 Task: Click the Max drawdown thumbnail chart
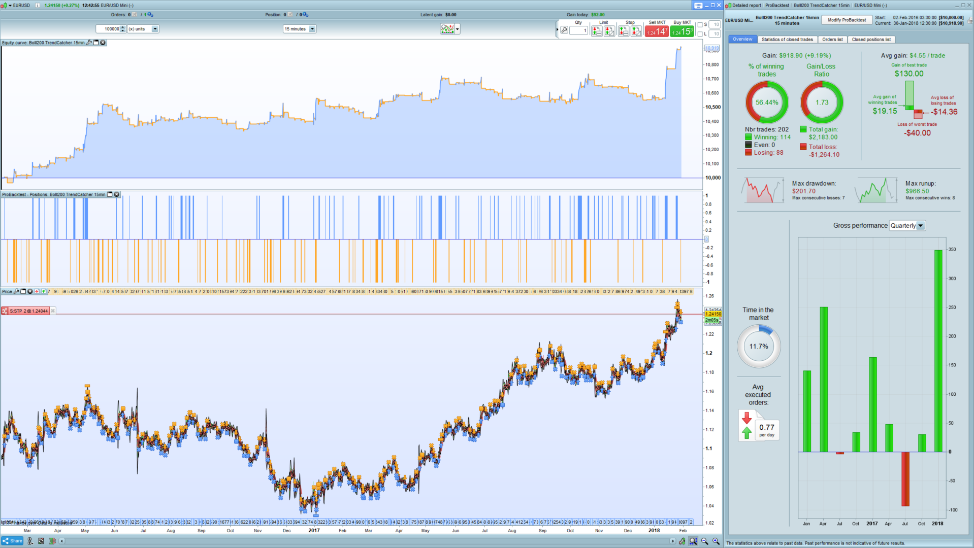[x=762, y=190]
